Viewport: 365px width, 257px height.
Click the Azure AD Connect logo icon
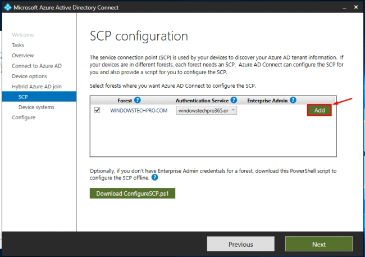click(x=8, y=7)
